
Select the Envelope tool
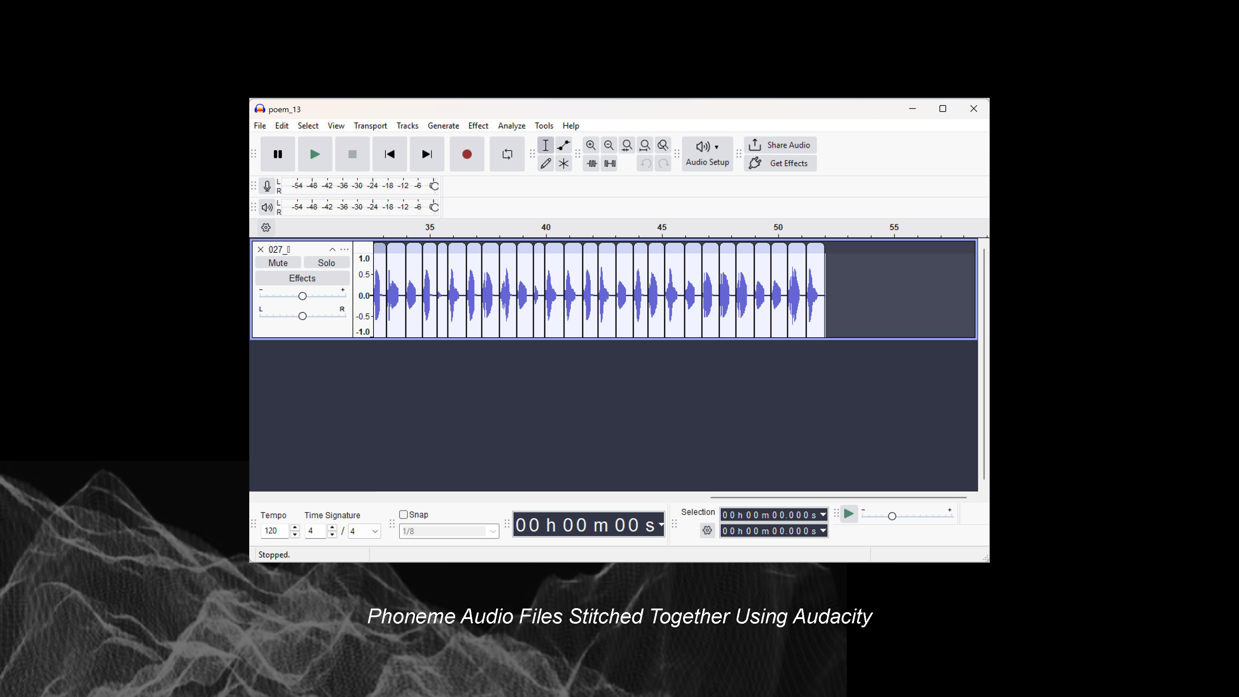[563, 145]
